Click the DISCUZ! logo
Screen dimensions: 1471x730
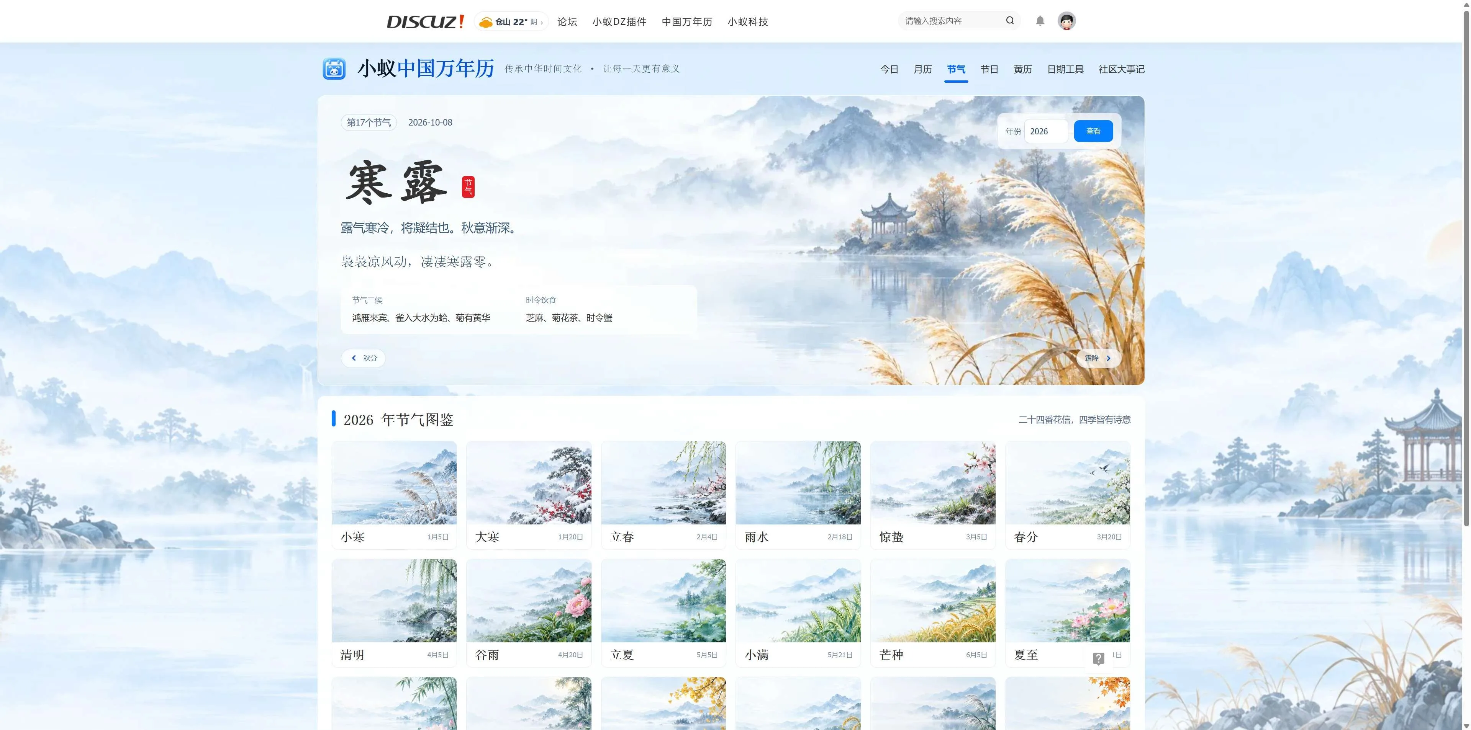pyautogui.click(x=426, y=22)
